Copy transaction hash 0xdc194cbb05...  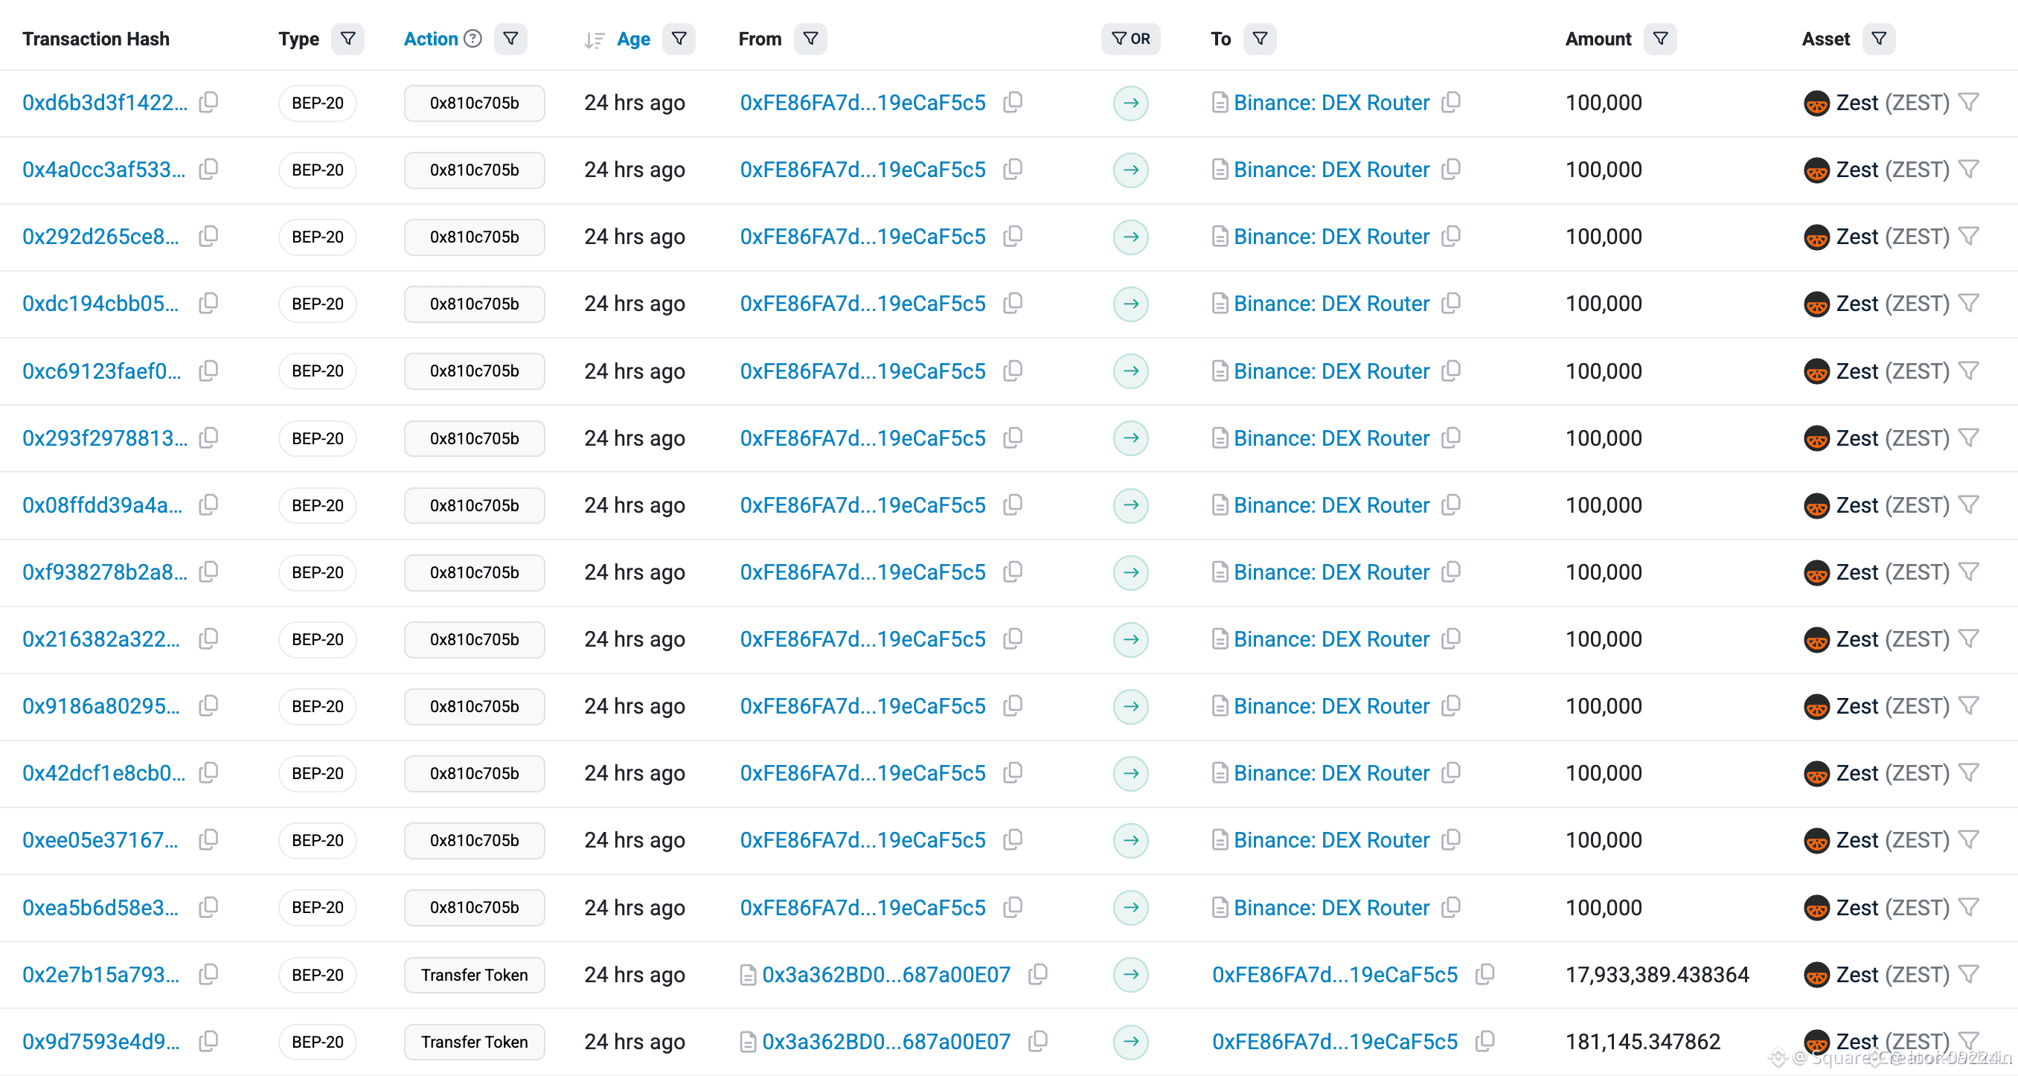(208, 304)
